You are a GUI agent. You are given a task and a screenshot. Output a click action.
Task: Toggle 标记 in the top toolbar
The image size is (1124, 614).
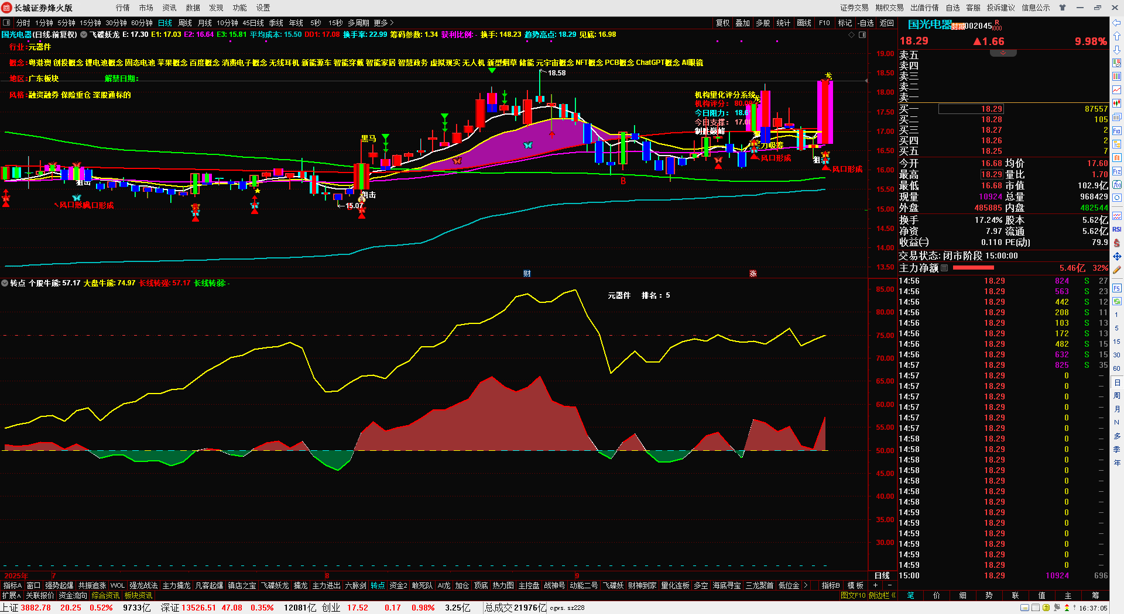[845, 23]
